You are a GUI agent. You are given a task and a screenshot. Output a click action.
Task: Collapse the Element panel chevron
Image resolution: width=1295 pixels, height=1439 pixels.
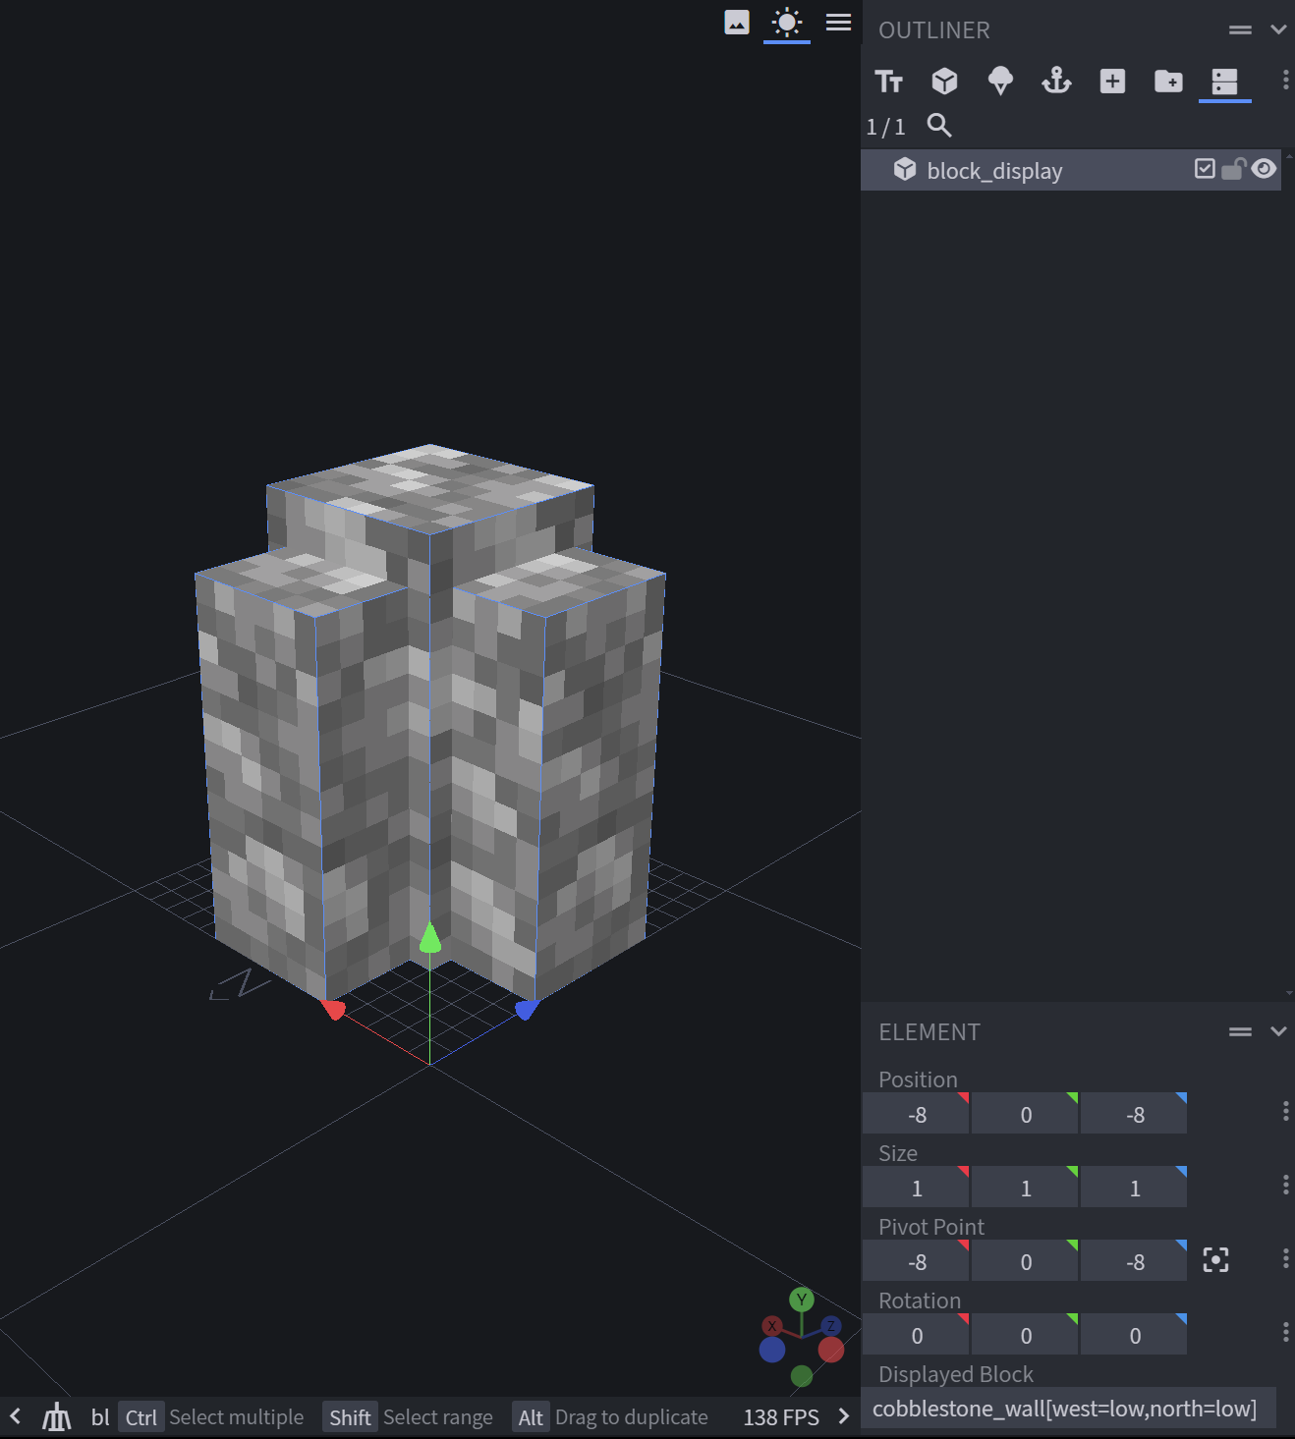1278,1031
